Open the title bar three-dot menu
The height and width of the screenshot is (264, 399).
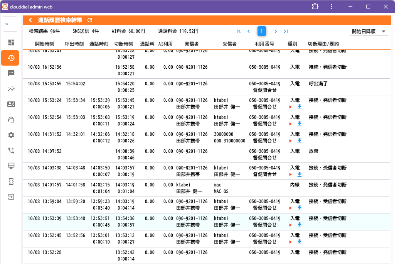coord(332,7)
